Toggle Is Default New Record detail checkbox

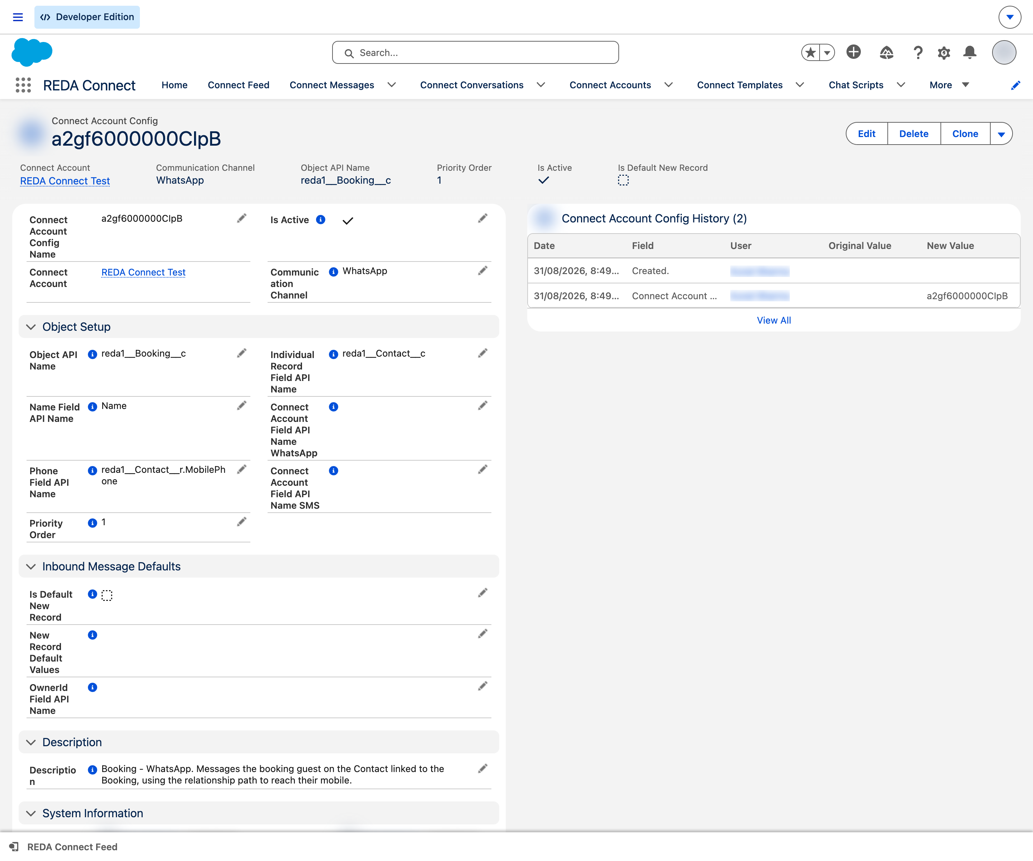[x=107, y=595]
